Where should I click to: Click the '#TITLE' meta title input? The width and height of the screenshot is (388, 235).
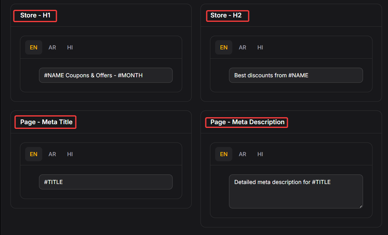point(106,182)
